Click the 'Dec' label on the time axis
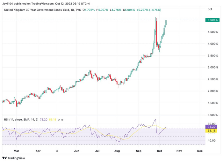This screenshot has height=162, width=223. tap(200, 151)
